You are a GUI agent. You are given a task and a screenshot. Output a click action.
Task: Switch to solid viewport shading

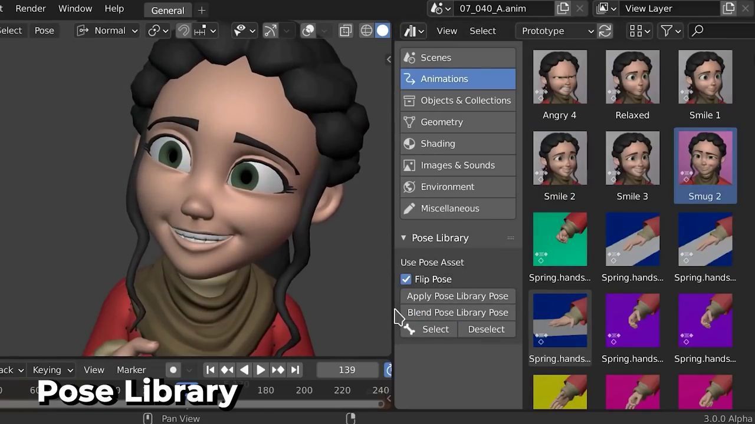(383, 31)
